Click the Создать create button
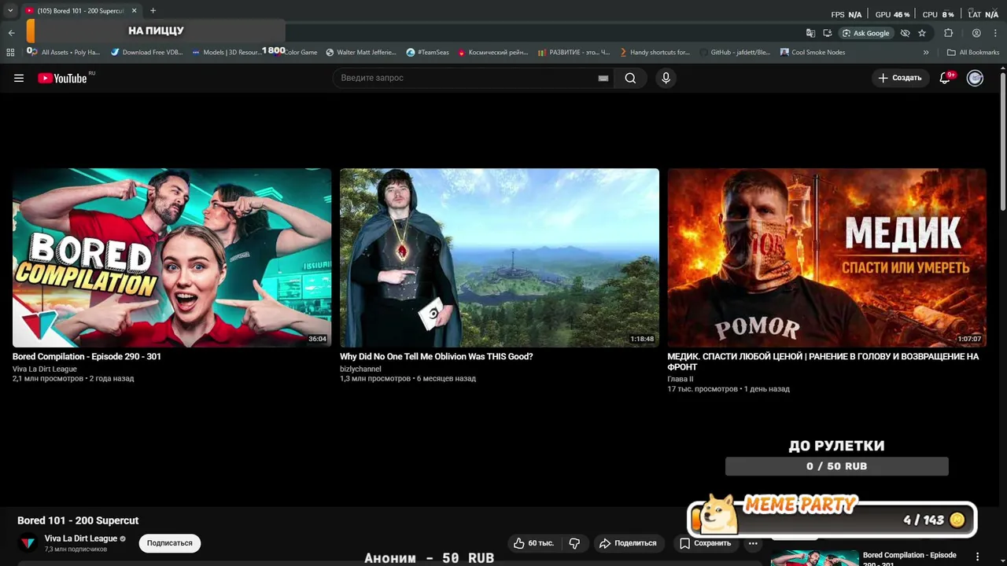The width and height of the screenshot is (1007, 566). coord(899,78)
